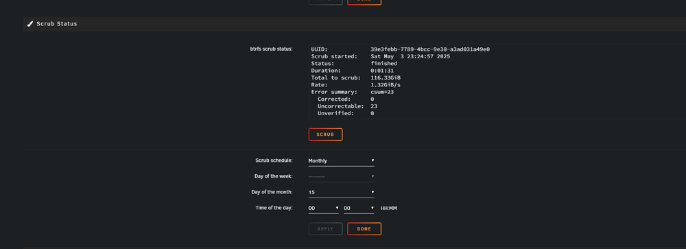Open the hours dropdown for time of day
The width and height of the screenshot is (686, 249).
(x=323, y=209)
